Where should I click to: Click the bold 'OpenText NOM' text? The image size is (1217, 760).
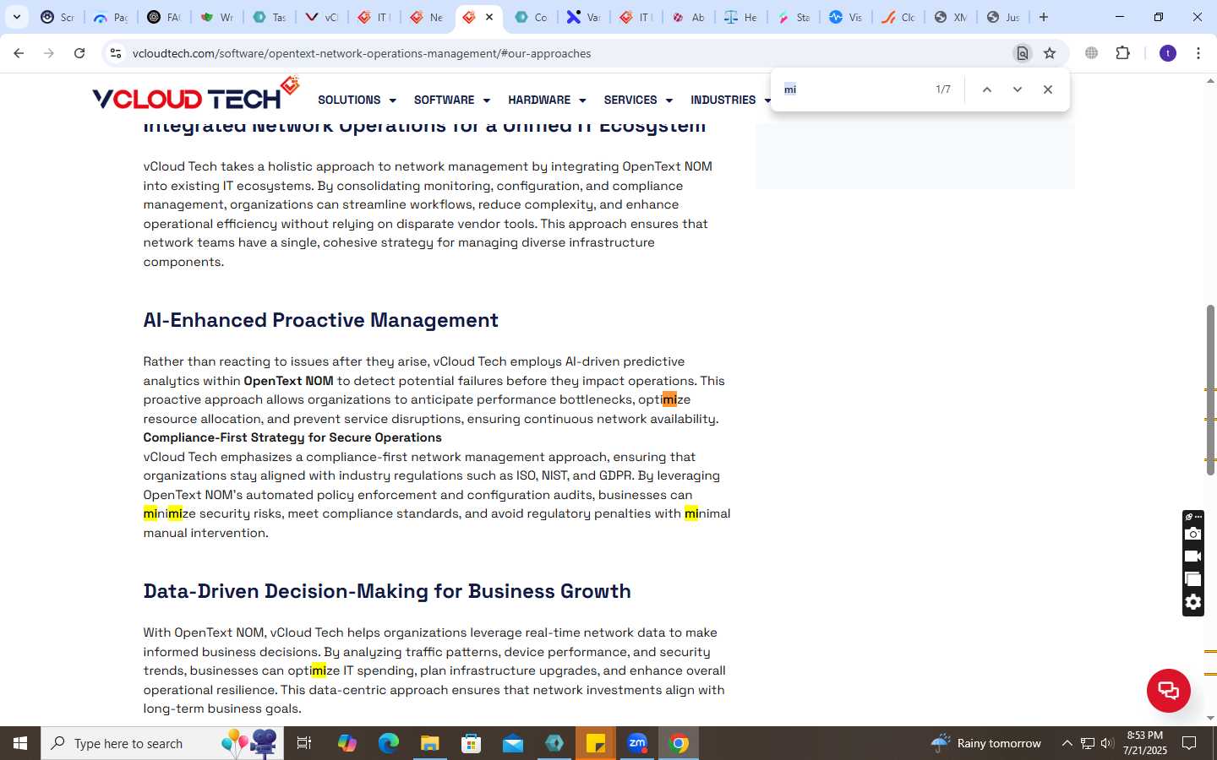(x=288, y=381)
